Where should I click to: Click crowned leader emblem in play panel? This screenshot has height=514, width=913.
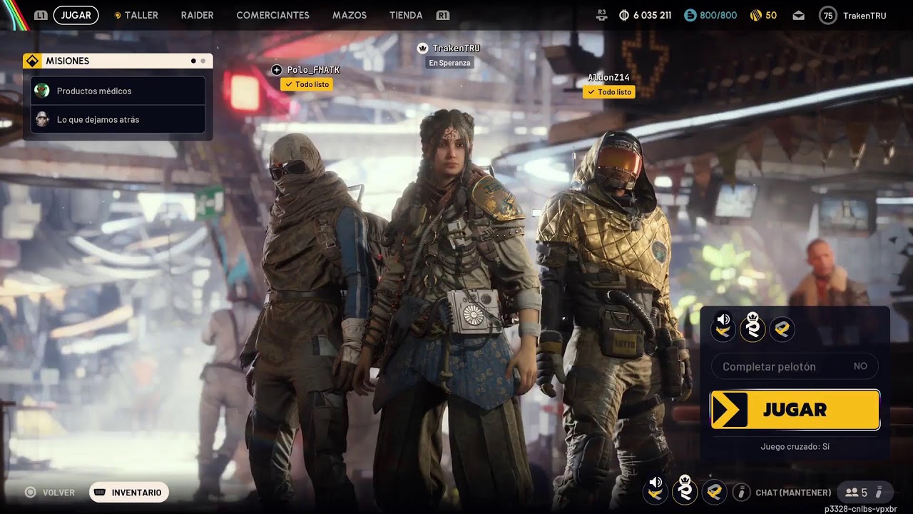tap(753, 328)
